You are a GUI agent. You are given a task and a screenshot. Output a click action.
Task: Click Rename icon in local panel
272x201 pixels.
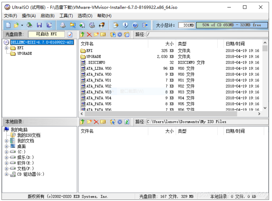[x=103, y=122]
